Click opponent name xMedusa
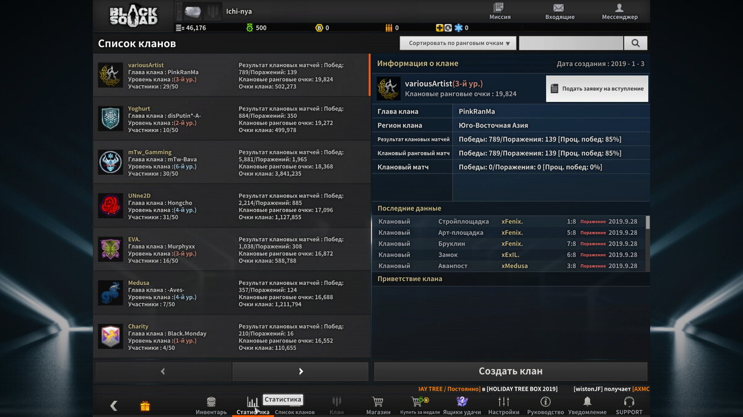This screenshot has width=743, height=417. [515, 266]
